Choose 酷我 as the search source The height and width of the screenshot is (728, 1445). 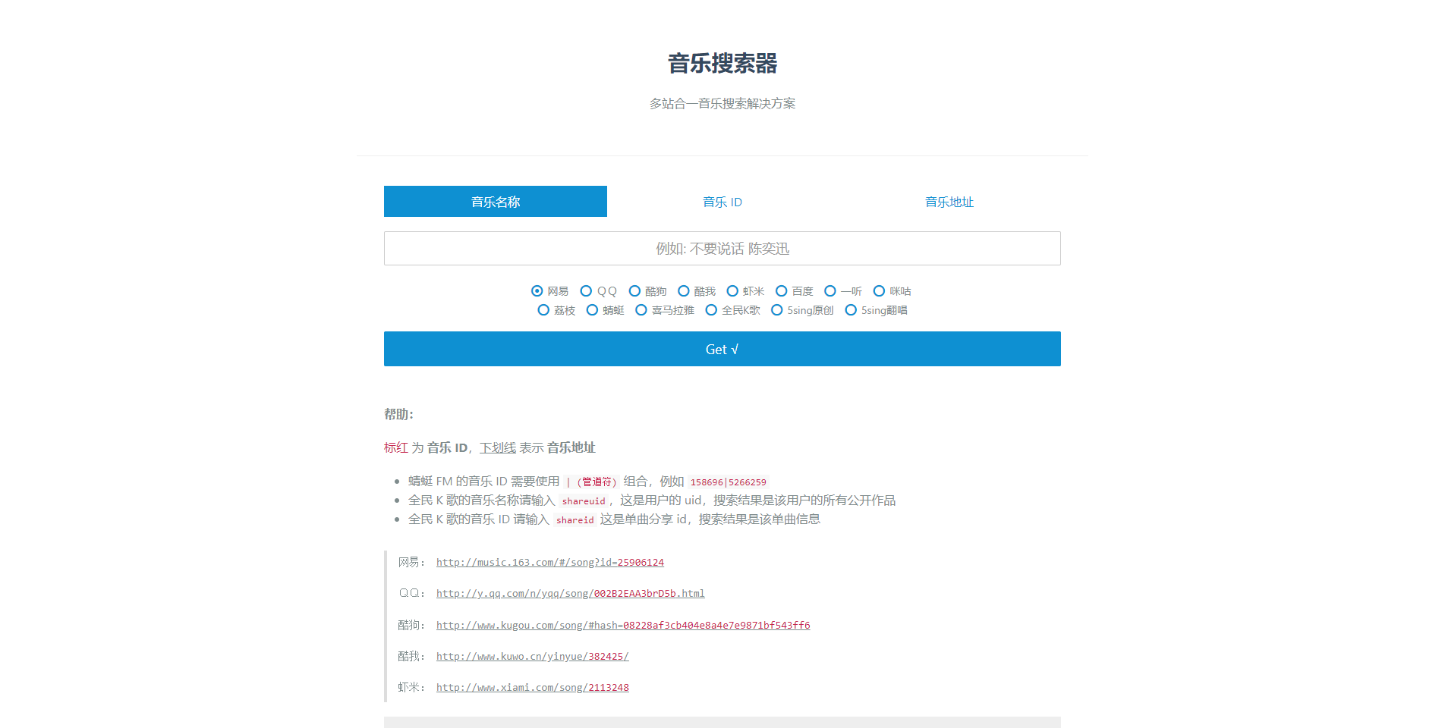click(x=684, y=291)
